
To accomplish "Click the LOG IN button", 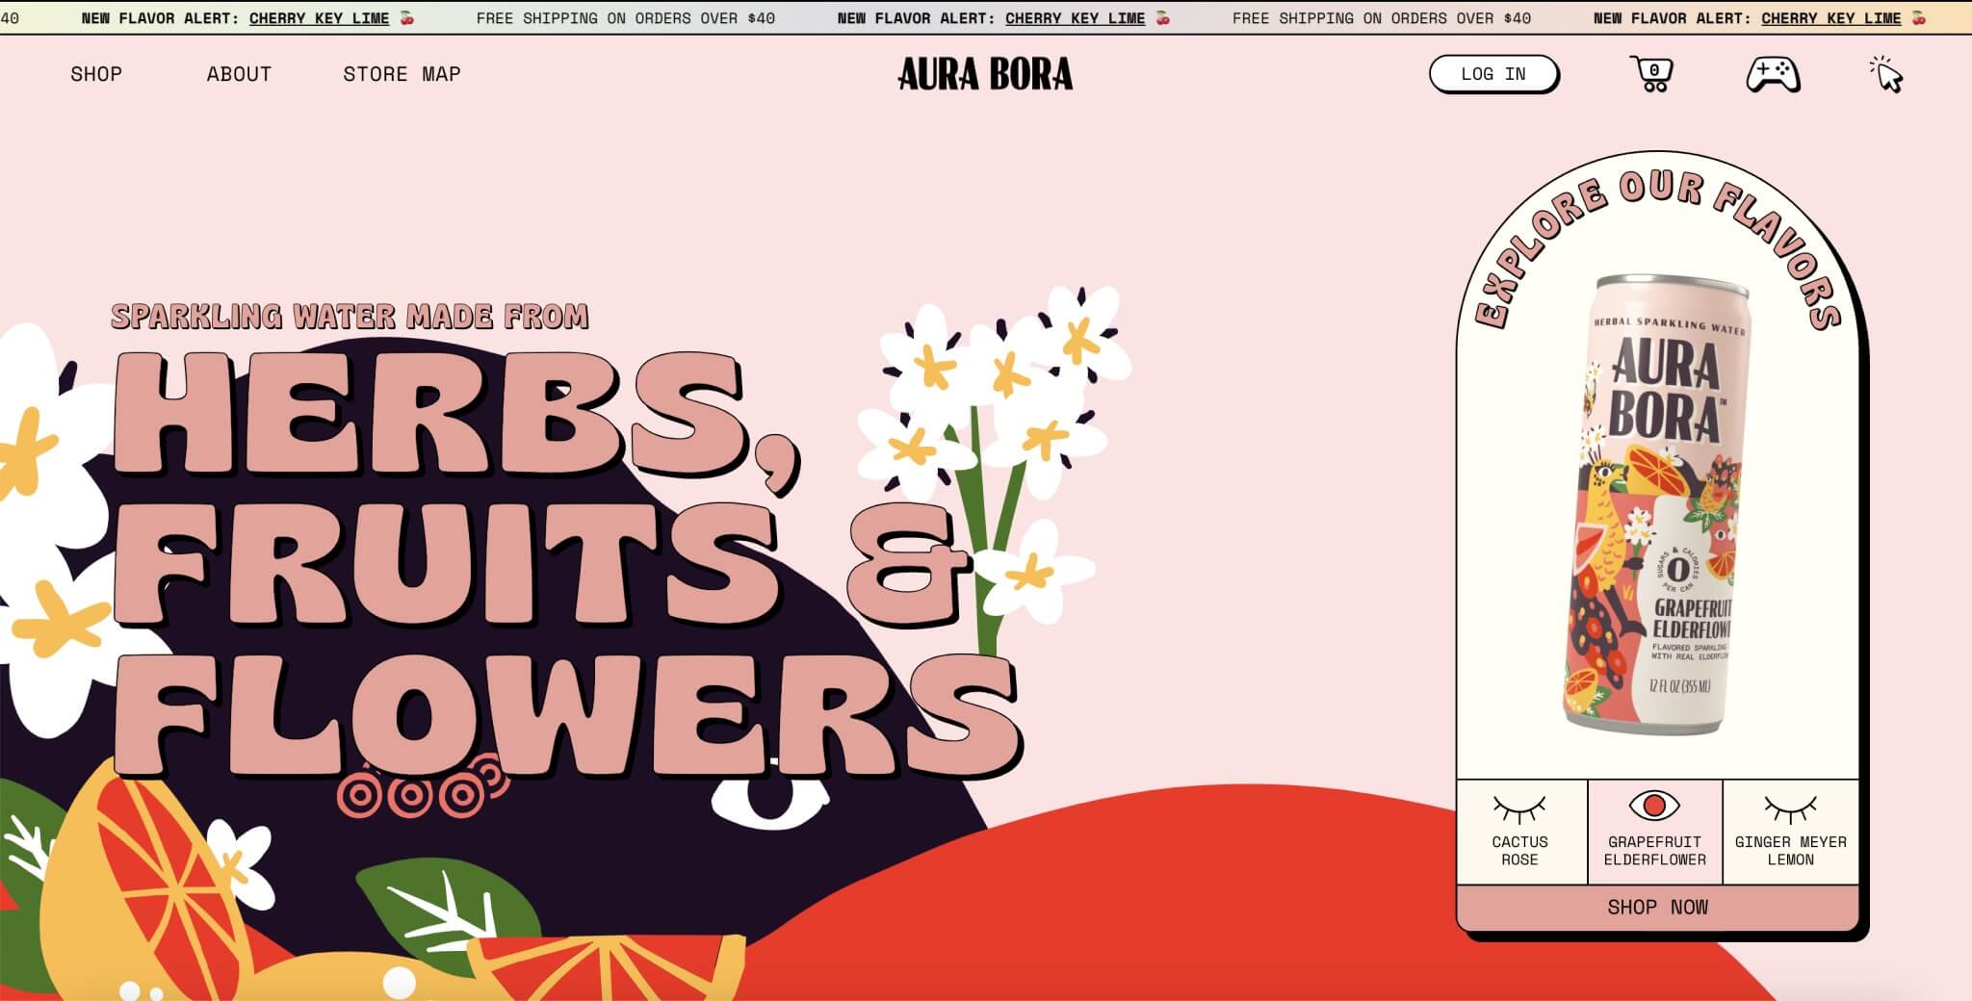I will click(x=1495, y=73).
